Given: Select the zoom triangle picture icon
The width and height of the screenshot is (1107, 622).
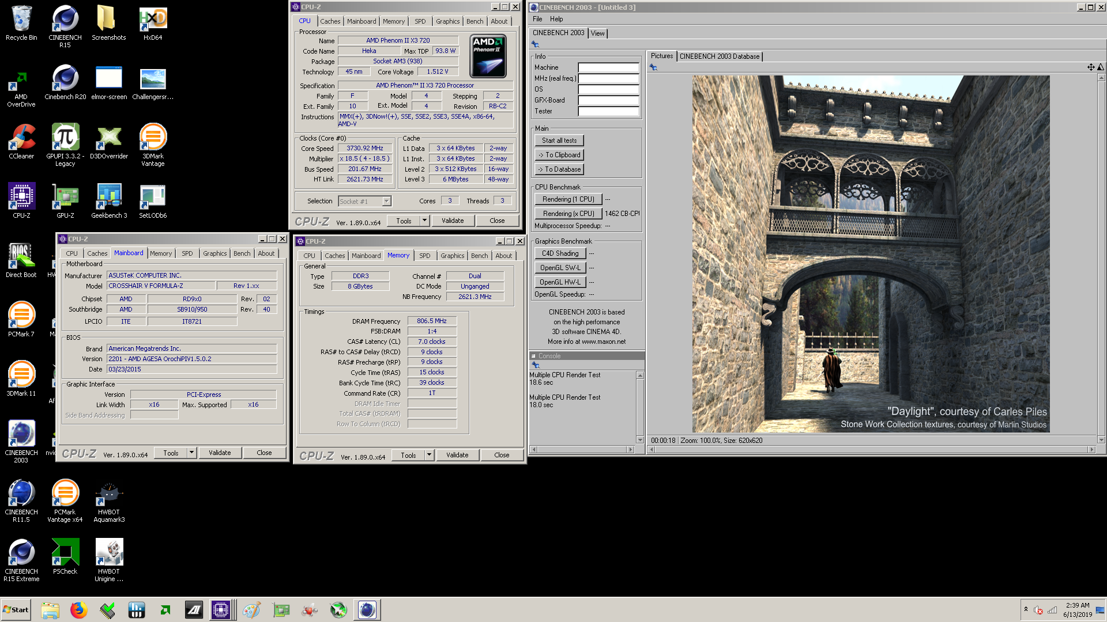Looking at the screenshot, I should (1100, 67).
